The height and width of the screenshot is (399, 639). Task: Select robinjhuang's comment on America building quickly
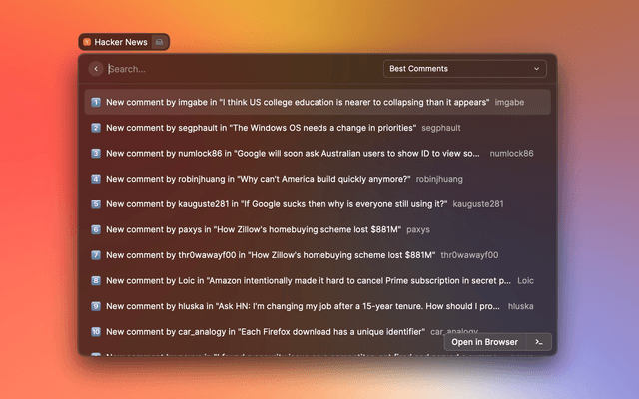click(258, 179)
